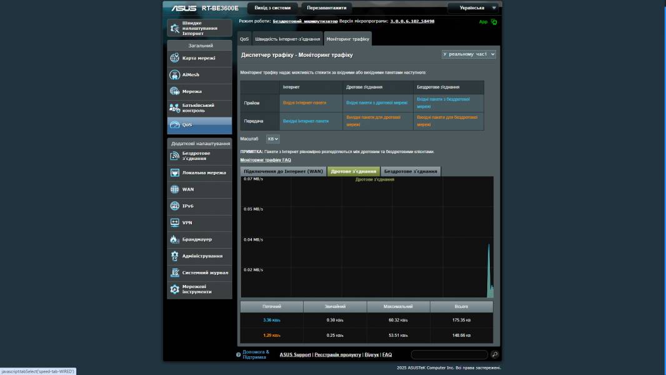This screenshot has height=375, width=666.
Task: Open the parental control icon
Action: (x=174, y=108)
